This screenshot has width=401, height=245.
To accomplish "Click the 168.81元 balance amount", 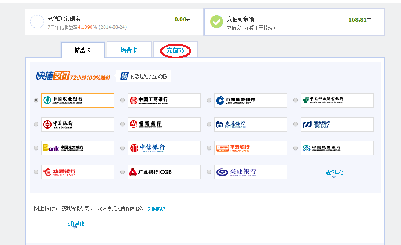I will pyautogui.click(x=360, y=20).
